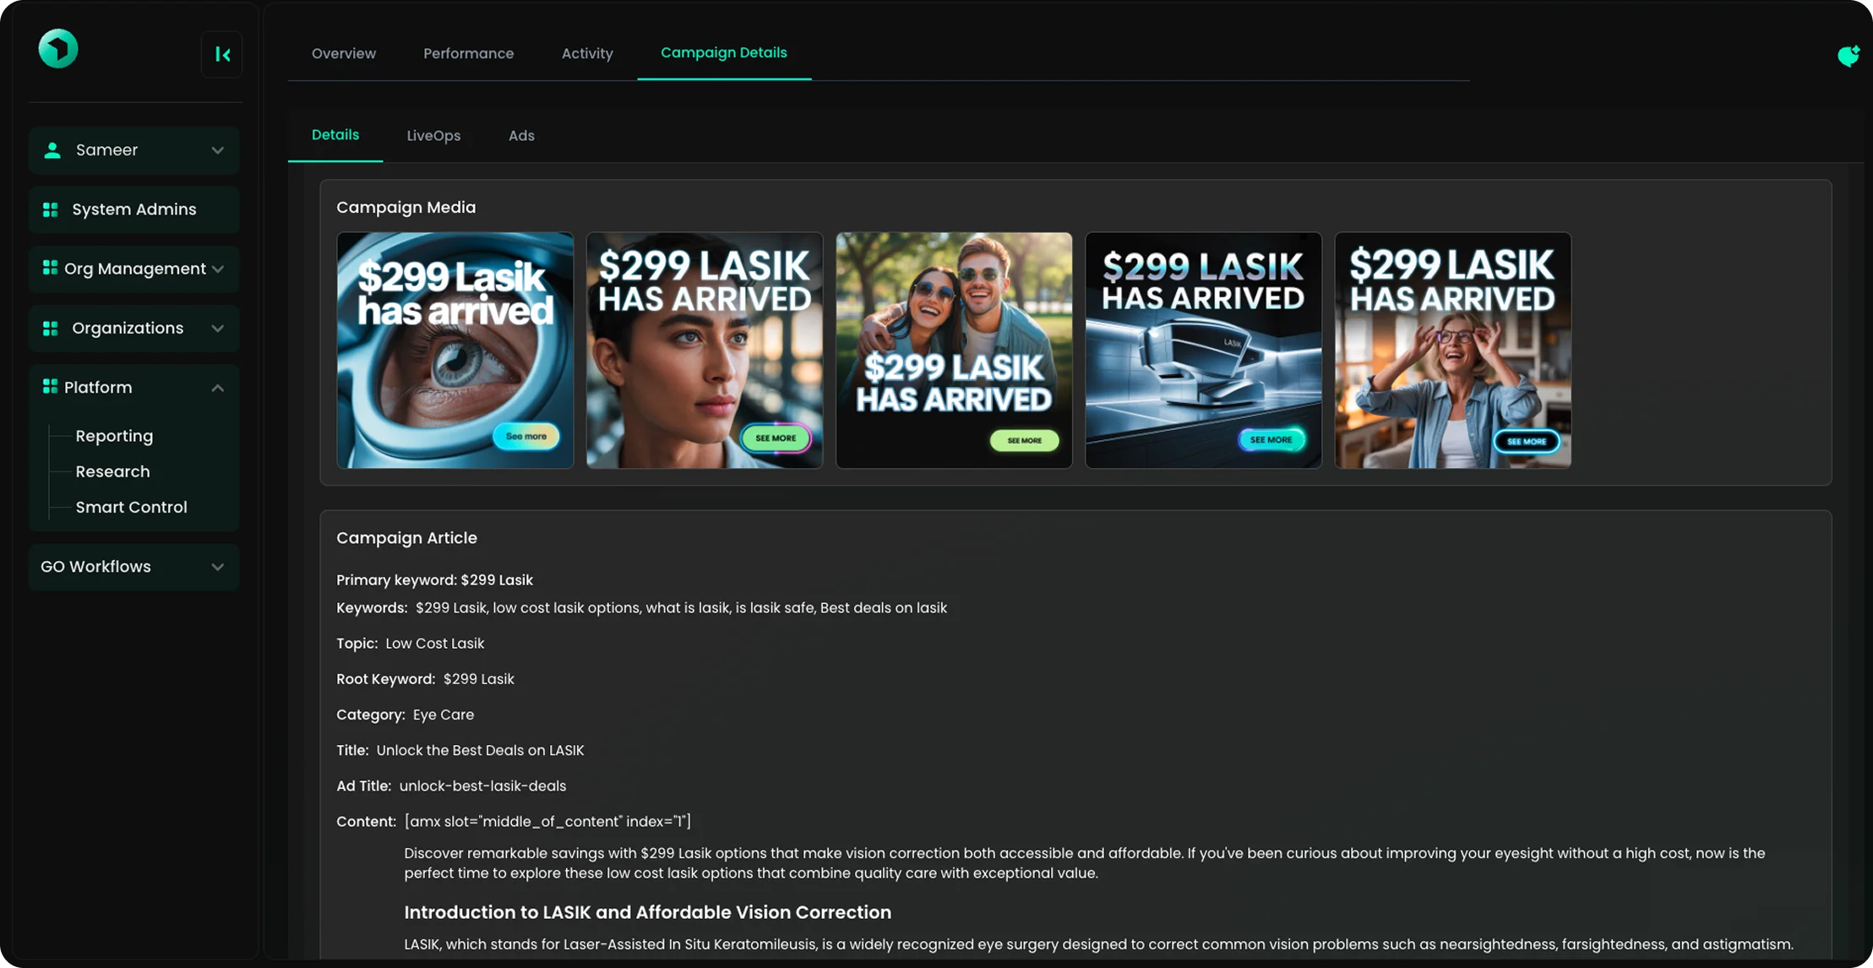Click the grid icon next to System Admins

coord(51,209)
